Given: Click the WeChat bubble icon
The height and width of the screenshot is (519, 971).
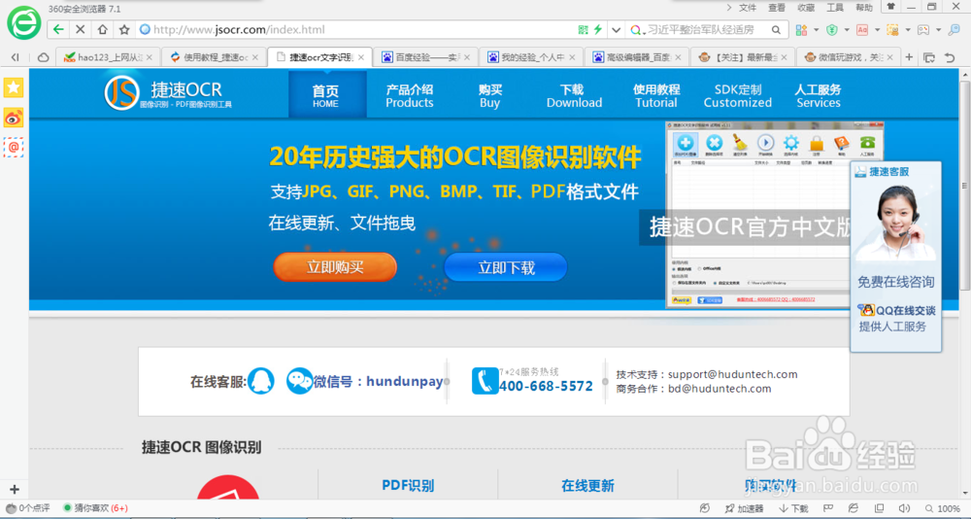Looking at the screenshot, I should point(299,381).
